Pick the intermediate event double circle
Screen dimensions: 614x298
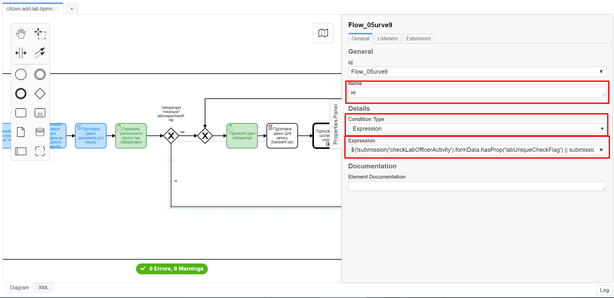coord(40,75)
